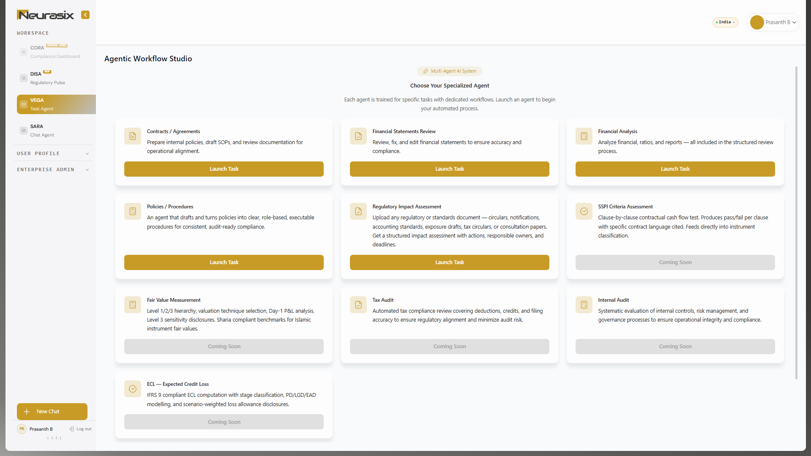Image resolution: width=811 pixels, height=456 pixels.
Task: Click the Contracts / Agreements document icon
Action: click(133, 136)
